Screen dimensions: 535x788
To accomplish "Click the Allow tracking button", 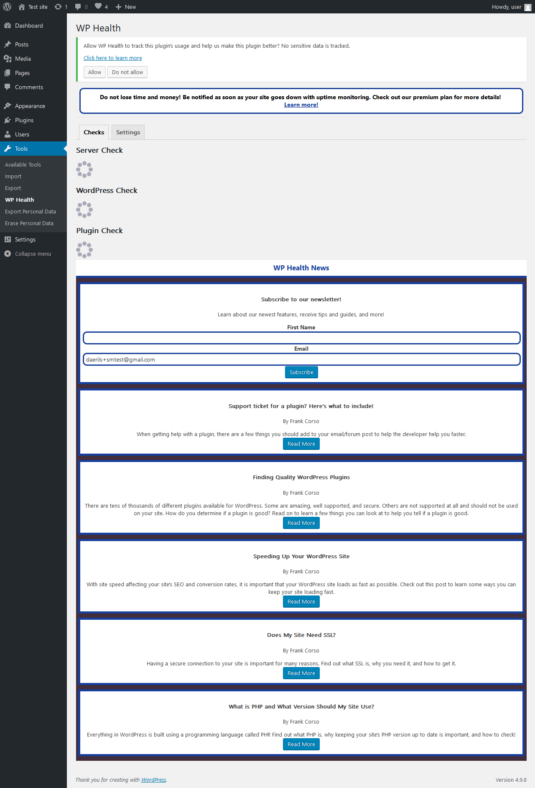I will [94, 72].
